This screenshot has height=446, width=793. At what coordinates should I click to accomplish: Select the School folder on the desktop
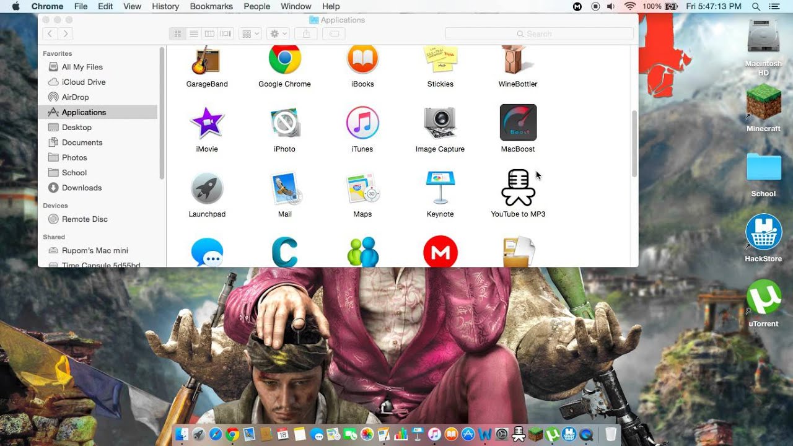[x=763, y=167]
